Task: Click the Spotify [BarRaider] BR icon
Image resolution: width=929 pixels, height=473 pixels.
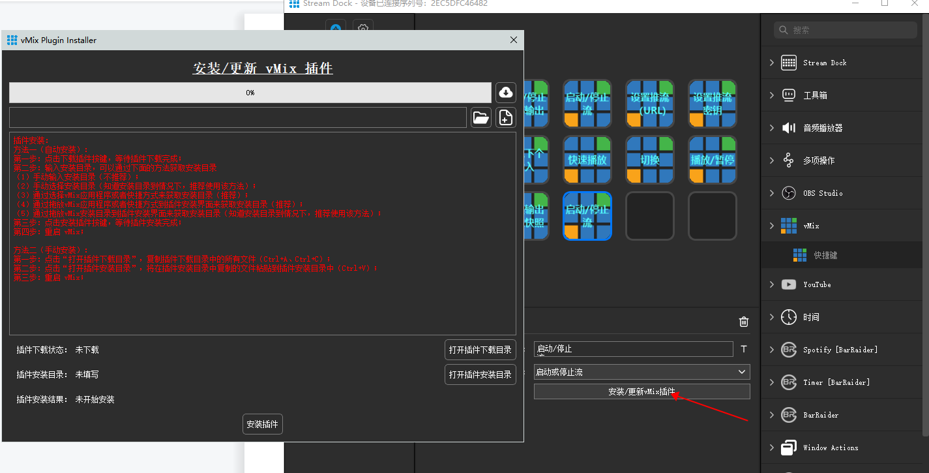Action: [789, 350]
